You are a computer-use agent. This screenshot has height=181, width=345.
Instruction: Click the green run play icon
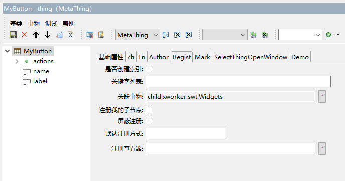pyautogui.click(x=328, y=35)
